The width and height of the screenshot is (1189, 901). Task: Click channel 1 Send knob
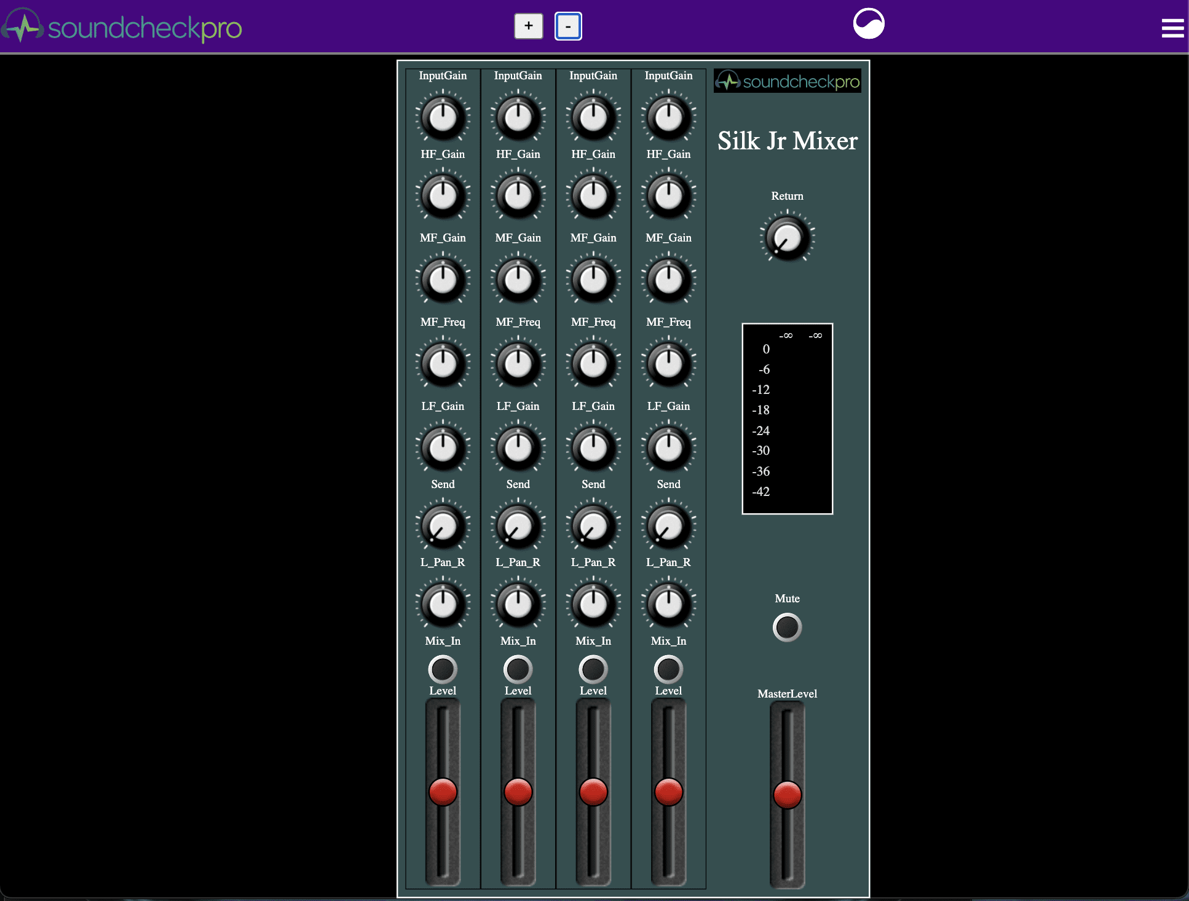point(443,525)
